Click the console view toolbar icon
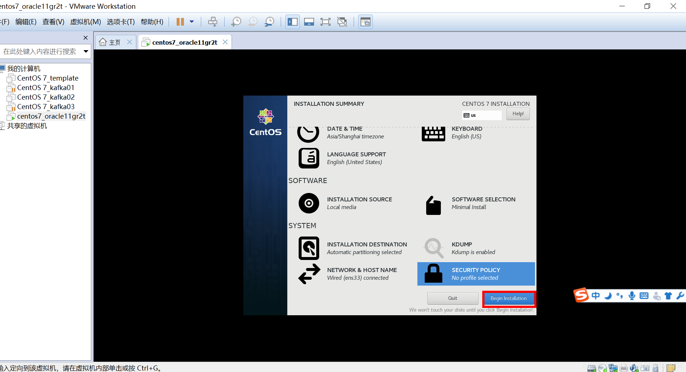This screenshot has width=686, height=372. (x=365, y=22)
